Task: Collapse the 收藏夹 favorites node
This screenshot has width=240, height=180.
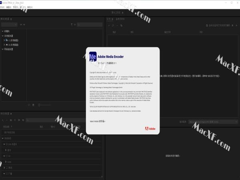Action: point(3,31)
